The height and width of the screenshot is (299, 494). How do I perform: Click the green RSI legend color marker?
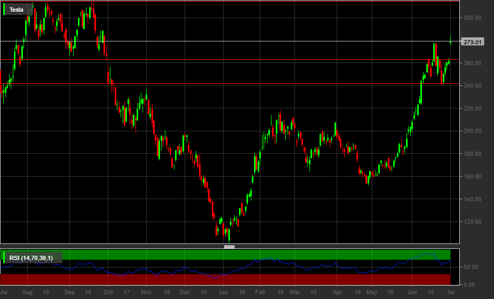[x=4, y=257]
